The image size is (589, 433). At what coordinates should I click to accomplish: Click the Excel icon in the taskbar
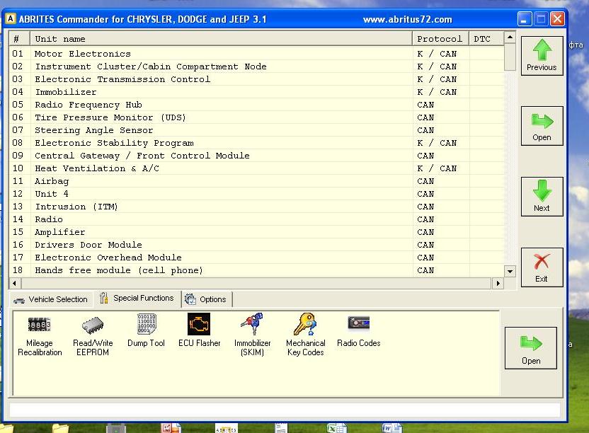336,428
